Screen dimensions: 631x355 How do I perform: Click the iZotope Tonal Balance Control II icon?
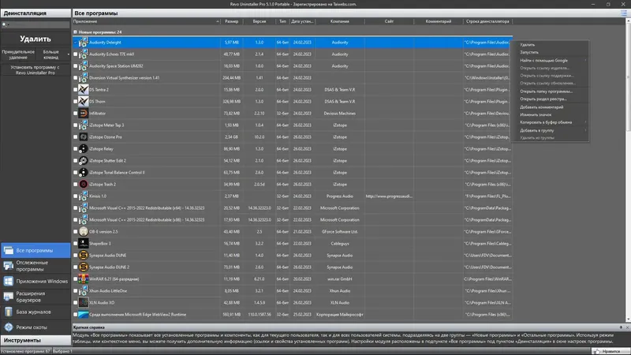84,173
